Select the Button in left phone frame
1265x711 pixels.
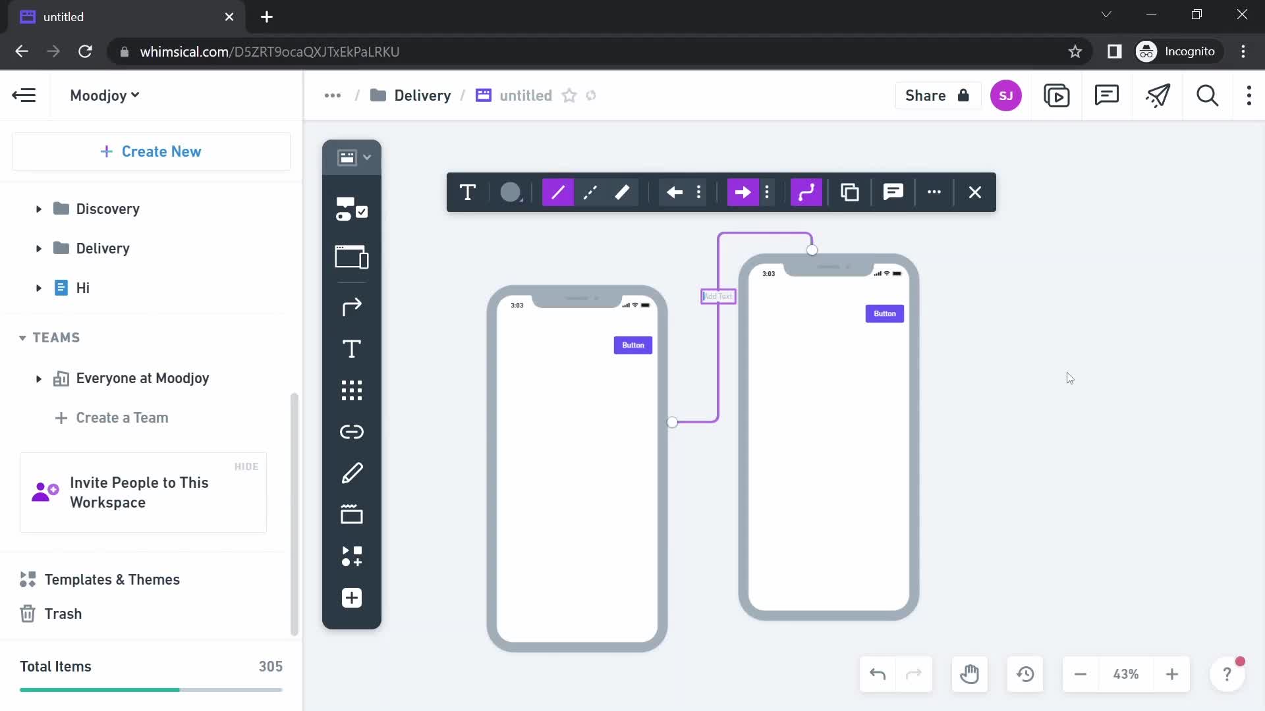point(633,346)
